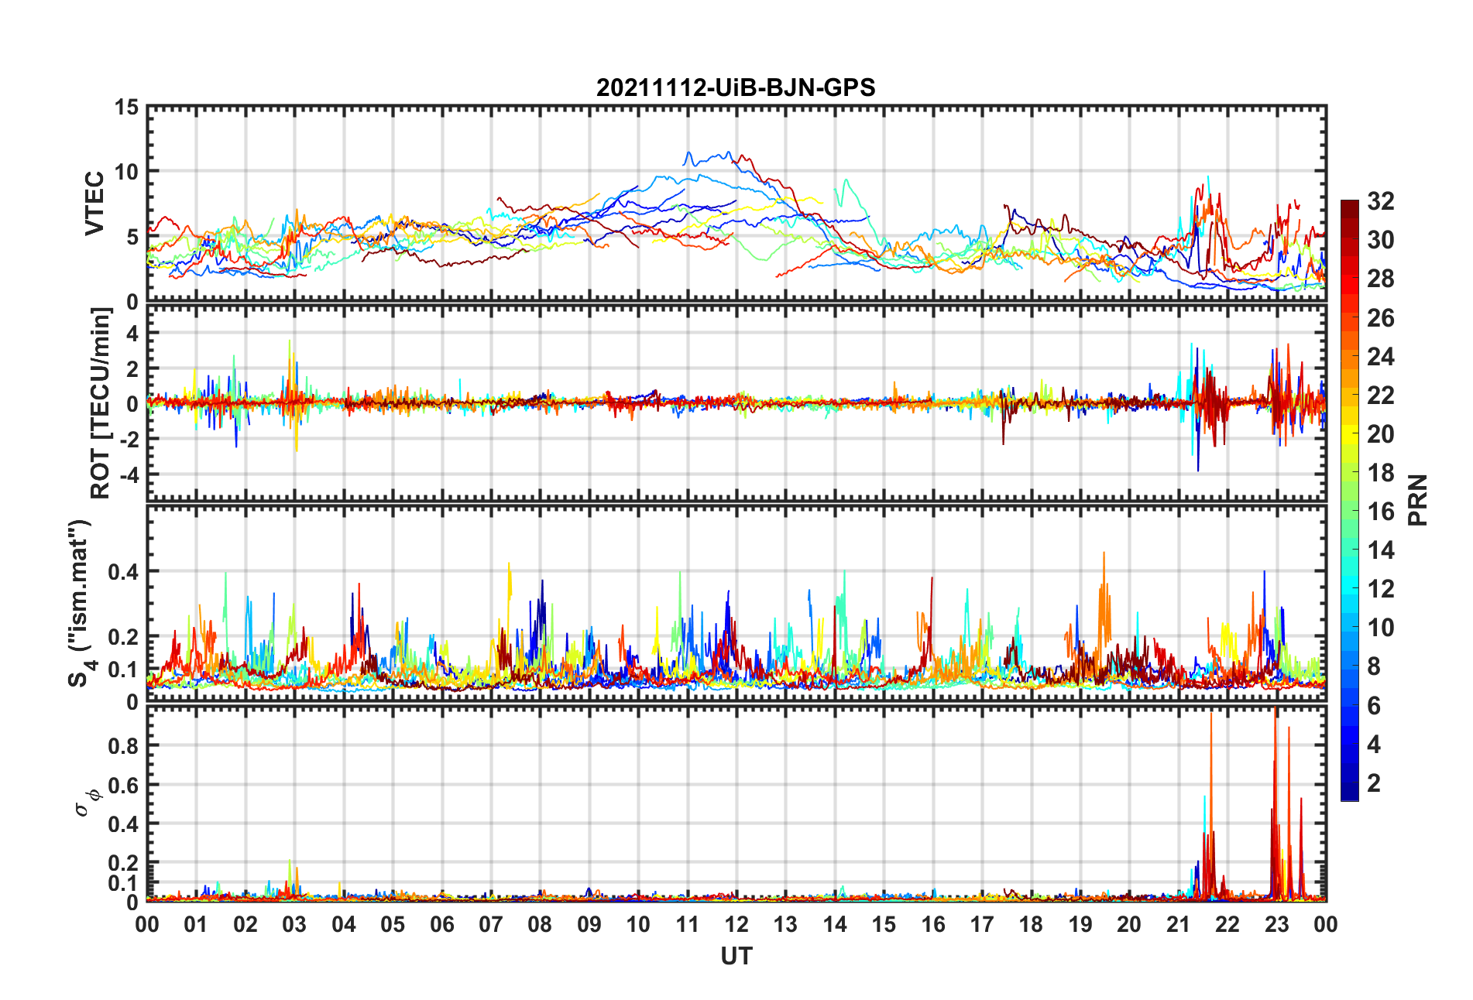Select the ROT [TECU/min] axis label
The image size is (1473, 1000).
click(101, 403)
